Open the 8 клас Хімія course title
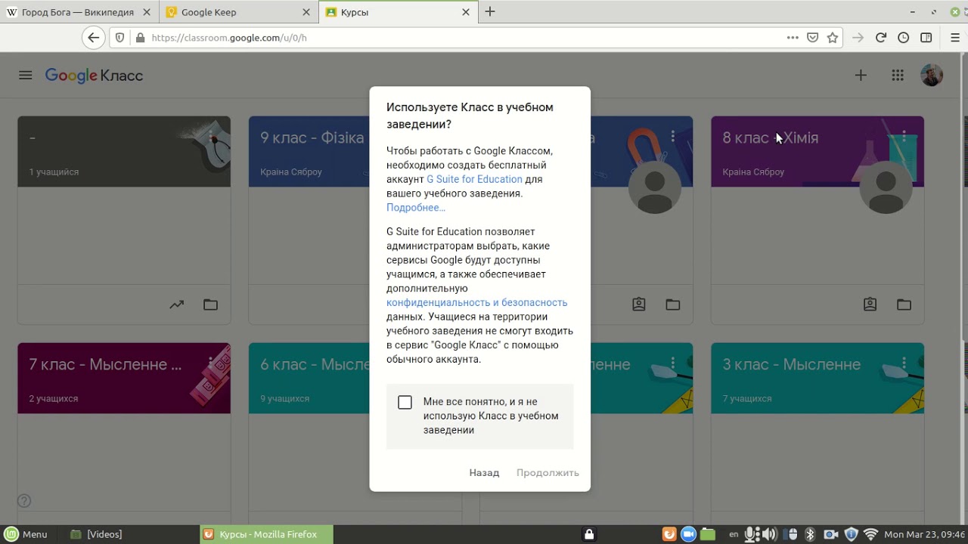 [x=770, y=138]
